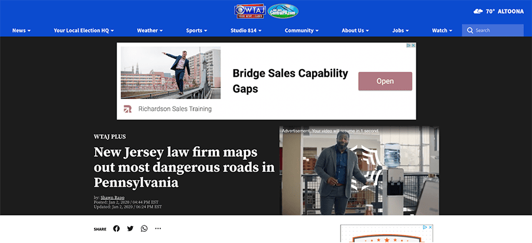Screen dimensions: 532x243
Task: Open Your Local Election HQ menu
Action: pos(84,31)
